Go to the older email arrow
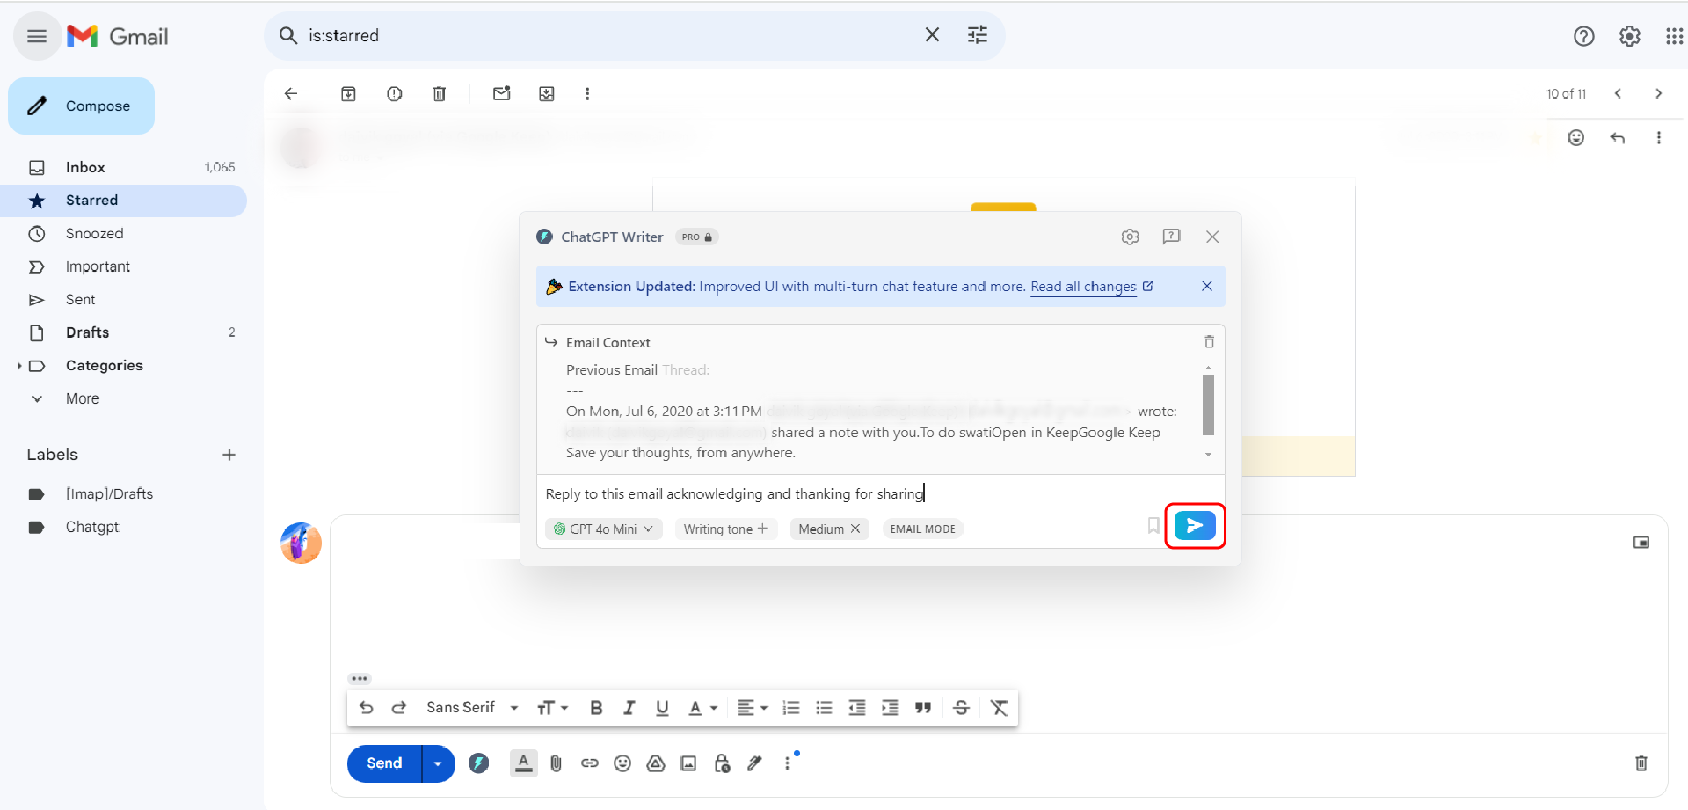This screenshot has height=810, width=1688. point(1658,94)
